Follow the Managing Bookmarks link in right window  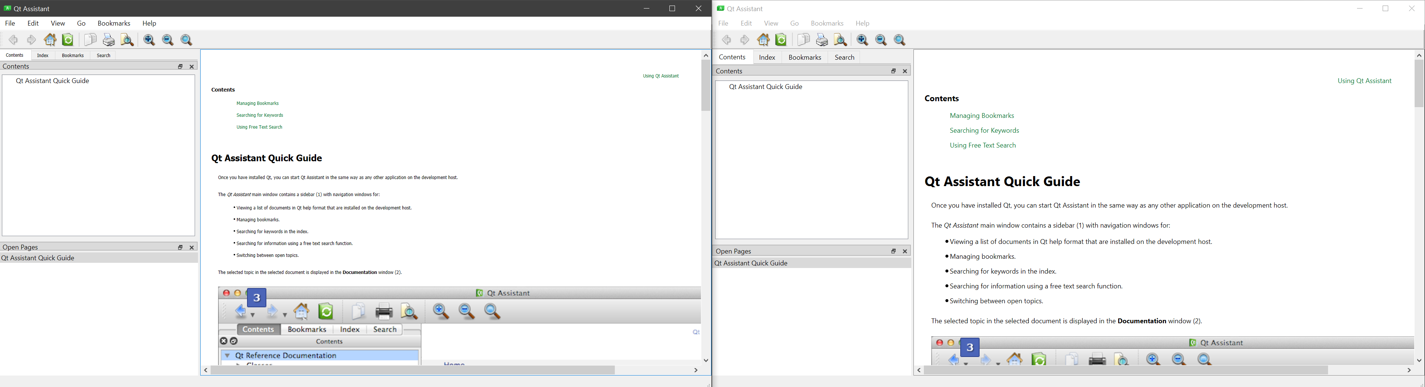click(x=981, y=116)
